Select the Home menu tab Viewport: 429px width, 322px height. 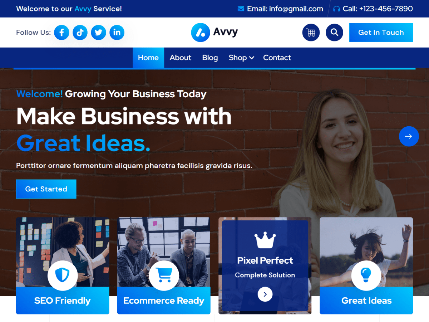[x=148, y=58]
